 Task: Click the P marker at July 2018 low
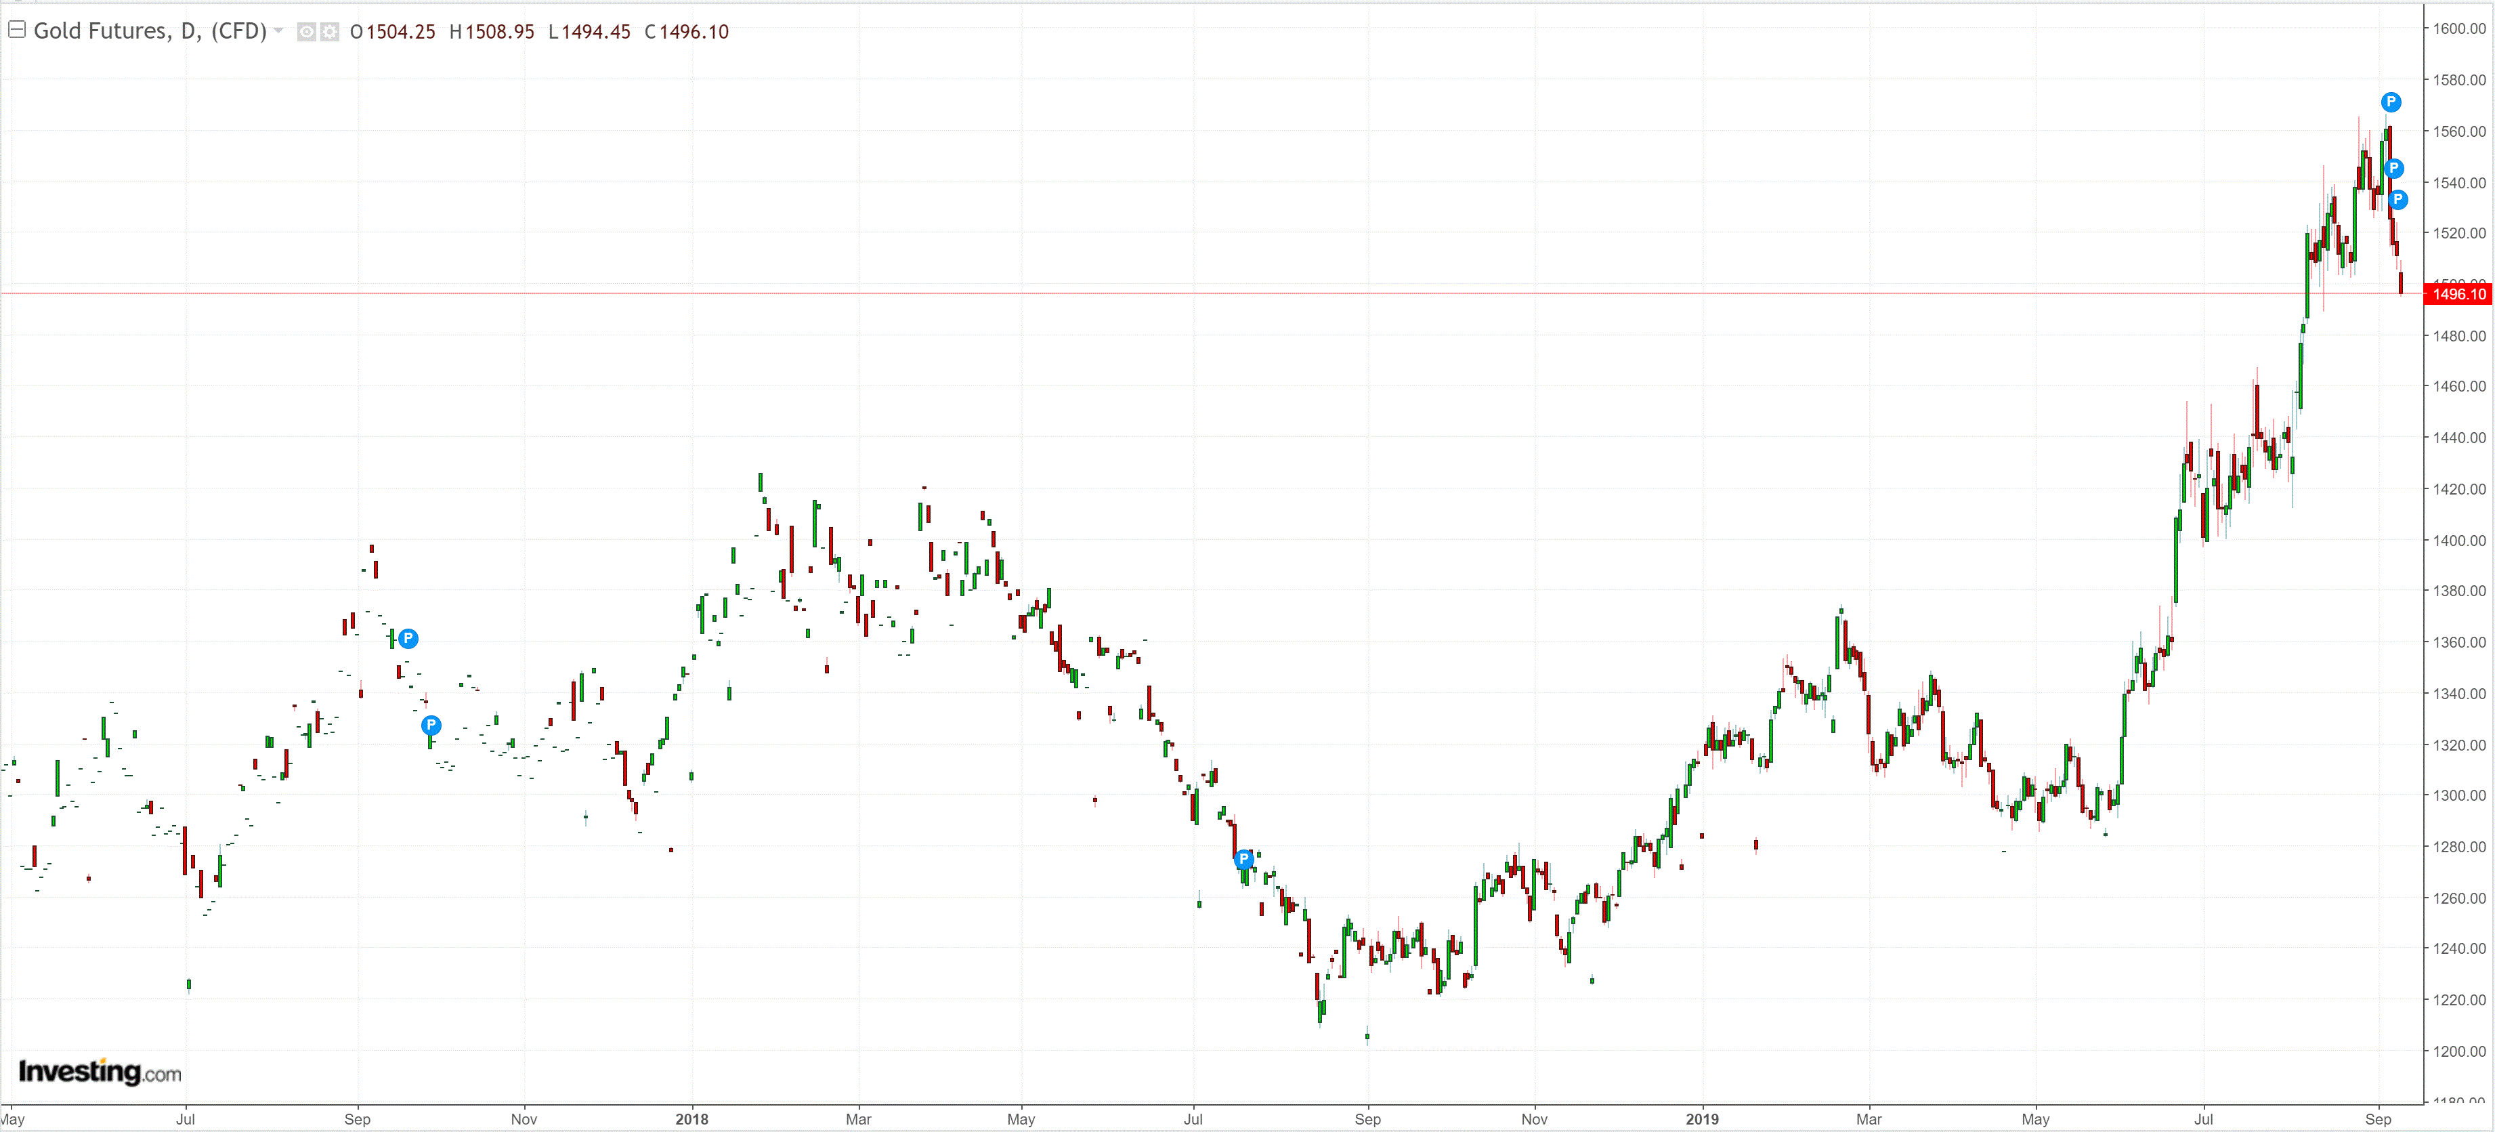(1243, 860)
